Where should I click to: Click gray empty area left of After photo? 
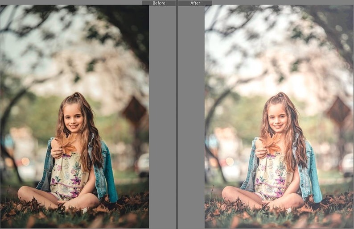click(x=191, y=116)
